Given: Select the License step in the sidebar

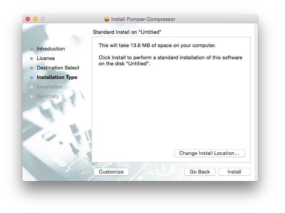Looking at the screenshot, I should point(46,58).
